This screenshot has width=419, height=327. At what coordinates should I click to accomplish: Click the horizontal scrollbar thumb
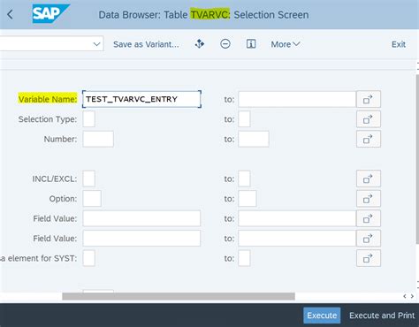pyautogui.click(x=179, y=296)
